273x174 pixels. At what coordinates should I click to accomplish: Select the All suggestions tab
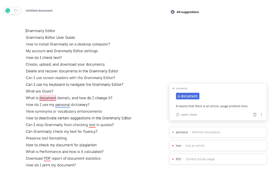pos(187,12)
